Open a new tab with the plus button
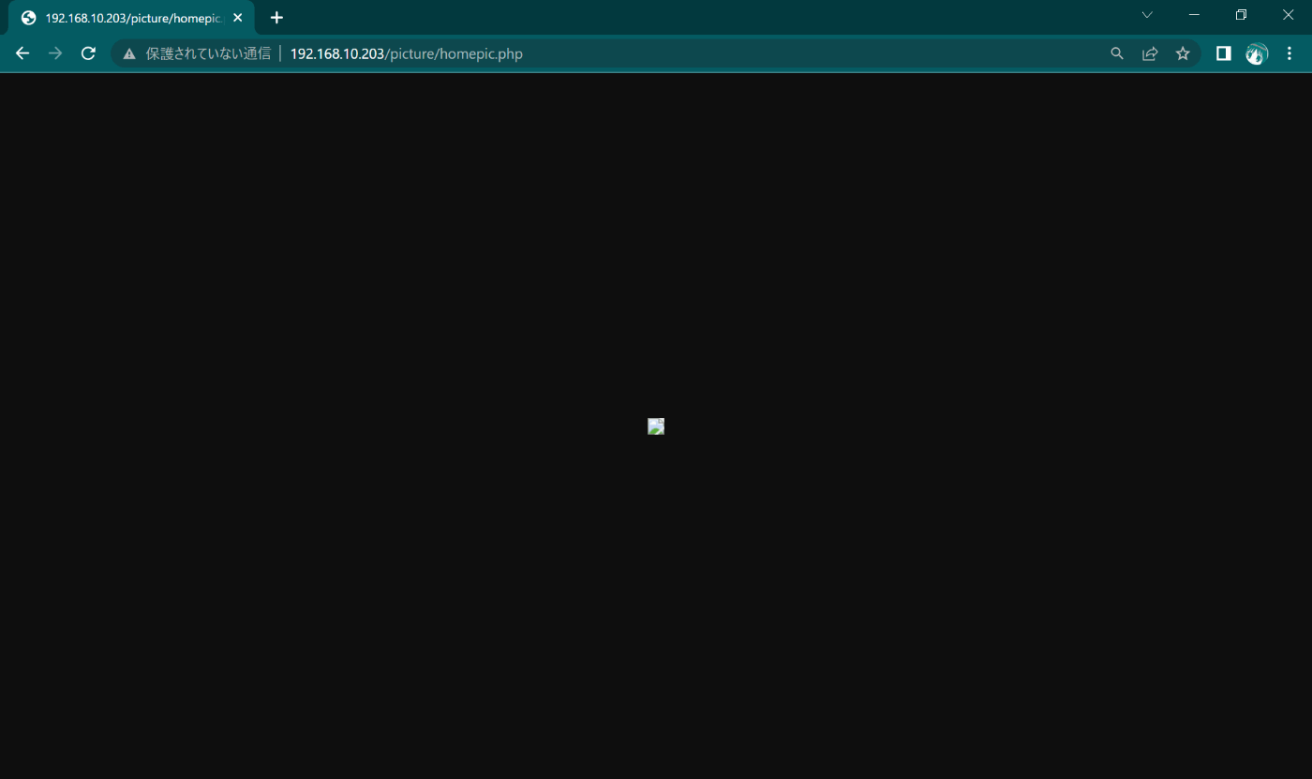Image resolution: width=1312 pixels, height=779 pixels. click(x=276, y=17)
